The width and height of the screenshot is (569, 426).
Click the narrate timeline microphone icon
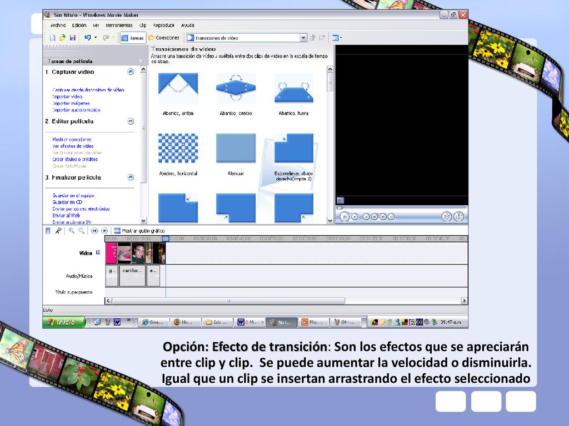tap(58, 231)
